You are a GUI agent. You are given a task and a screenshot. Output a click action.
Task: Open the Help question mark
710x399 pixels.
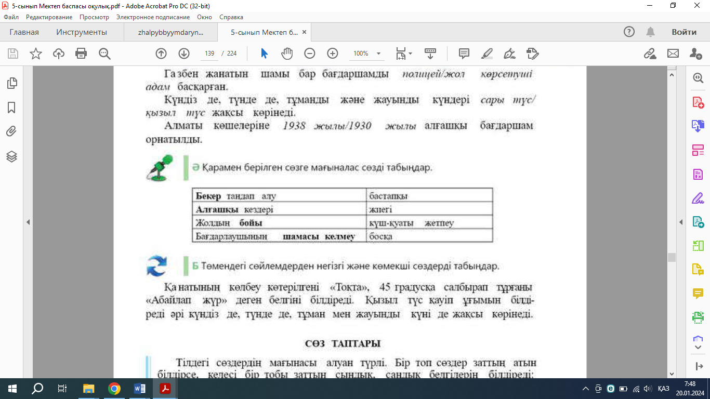[629, 32]
